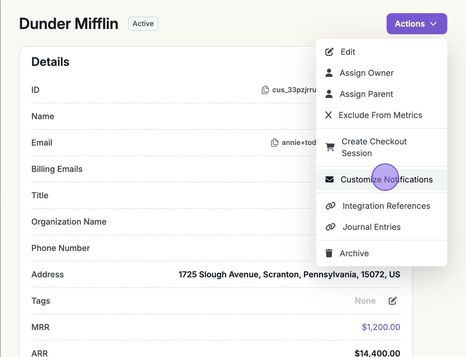
Task: Choose Assign Owner in the menu
Action: (x=382, y=73)
